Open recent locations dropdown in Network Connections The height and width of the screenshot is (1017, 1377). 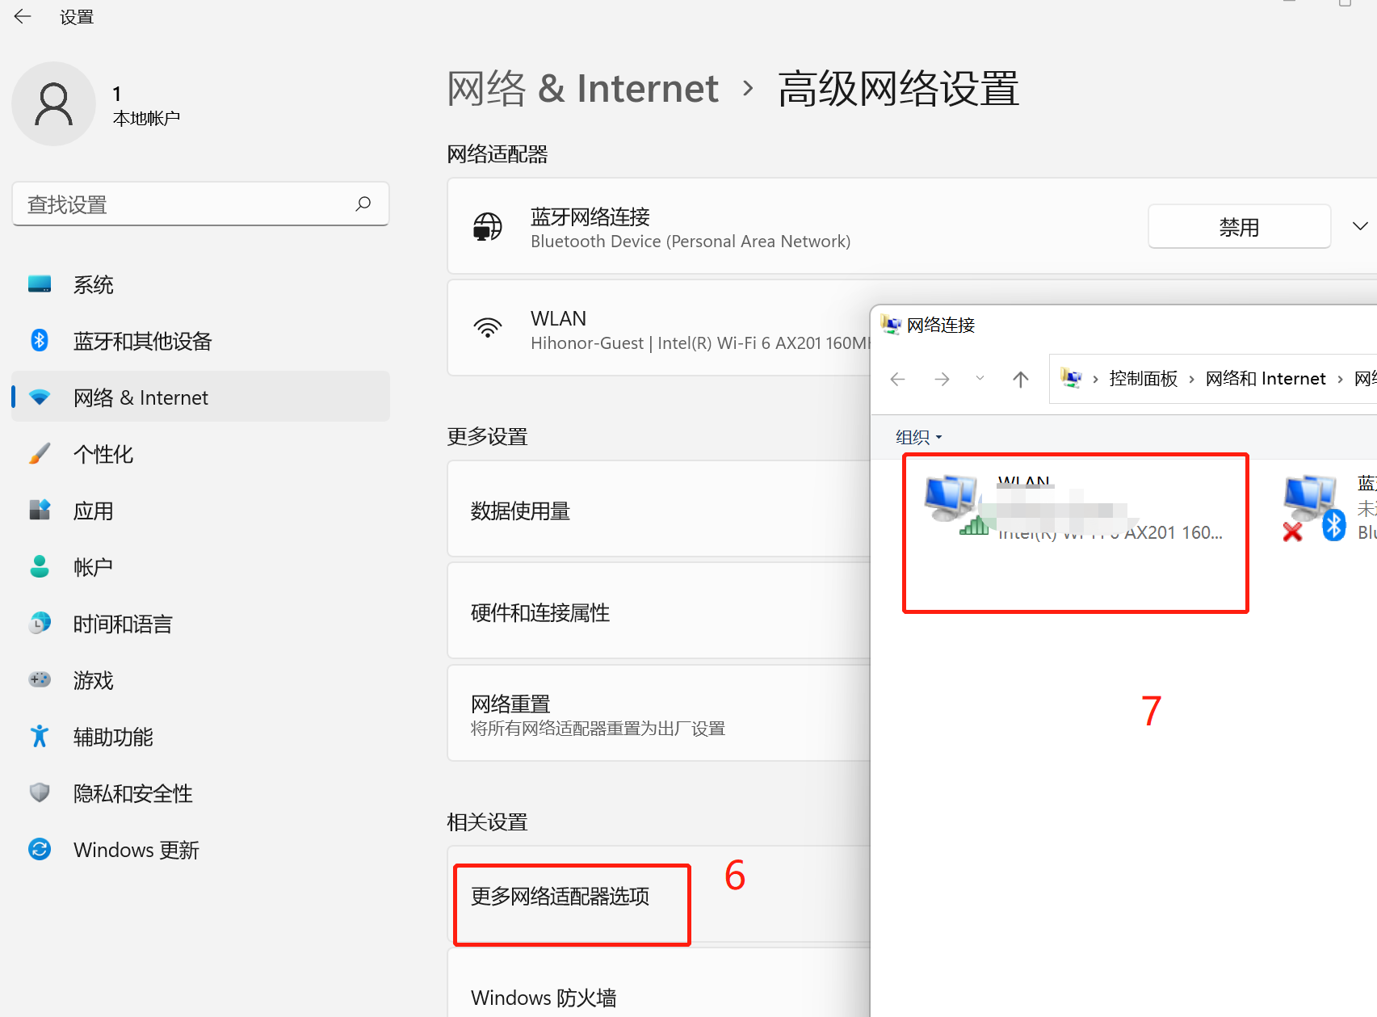(980, 378)
